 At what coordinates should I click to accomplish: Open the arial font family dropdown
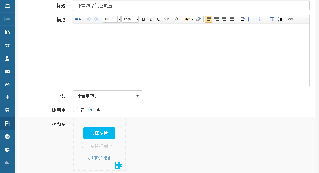(112, 19)
